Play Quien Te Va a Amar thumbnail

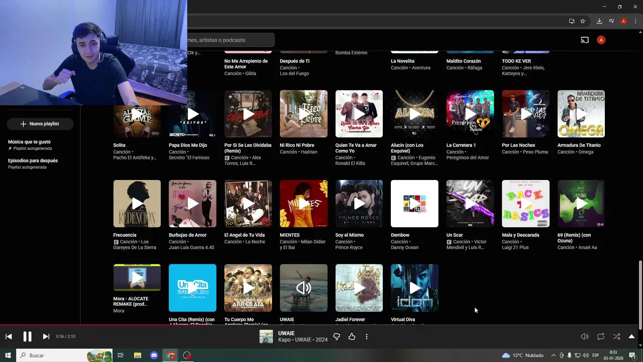tap(359, 114)
